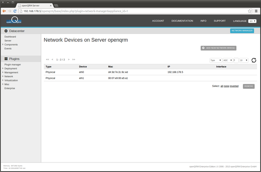
Task: Reload the page with browser refresh icon
Action: pyautogui.click(x=15, y=11)
